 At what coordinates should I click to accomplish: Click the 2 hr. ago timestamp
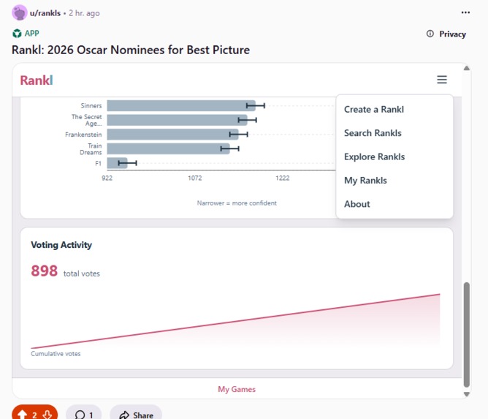[84, 13]
